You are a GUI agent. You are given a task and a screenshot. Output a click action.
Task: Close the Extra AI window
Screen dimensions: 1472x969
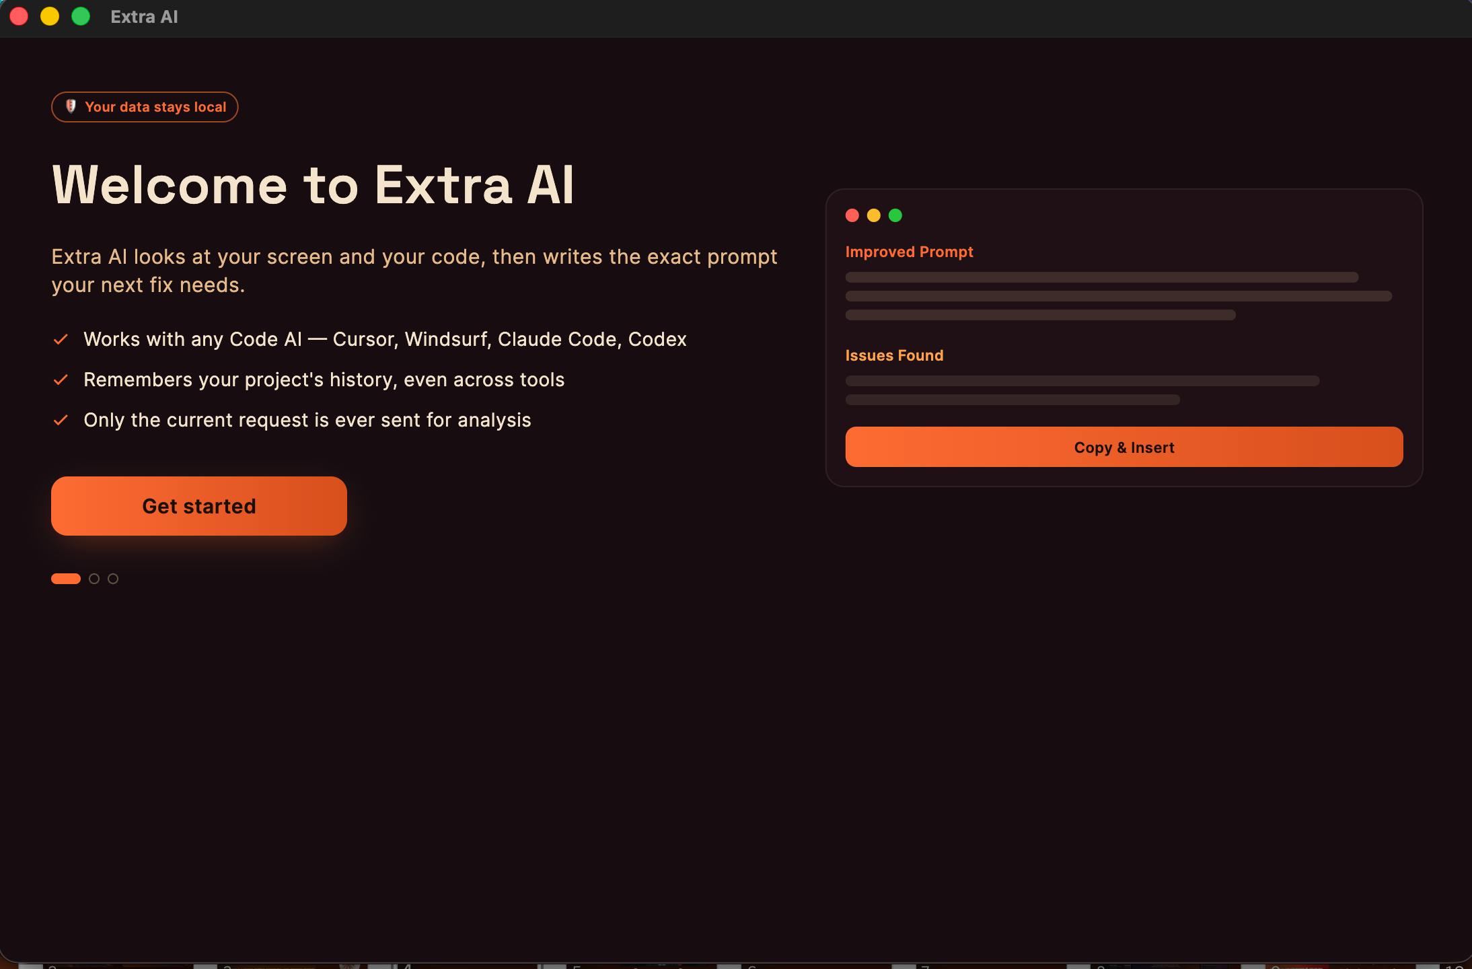[19, 16]
